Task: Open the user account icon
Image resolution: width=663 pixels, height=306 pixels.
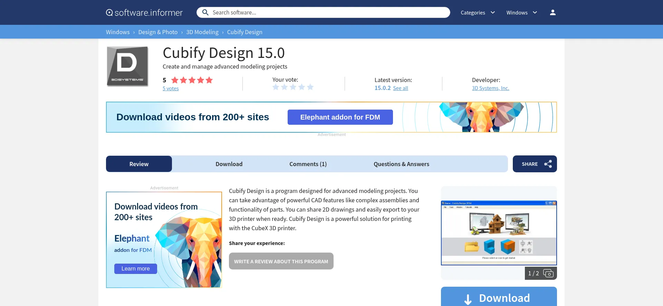Action: coord(553,12)
